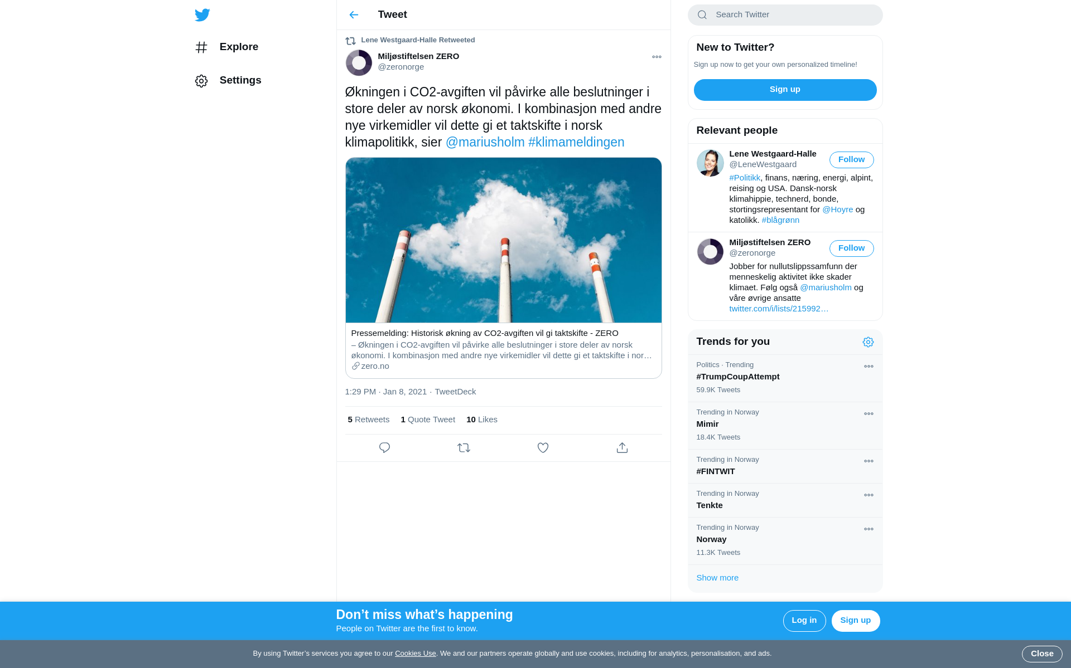Open the @Hoyre mention in Lene's bio
Image resolution: width=1071 pixels, height=668 pixels.
tap(837, 209)
